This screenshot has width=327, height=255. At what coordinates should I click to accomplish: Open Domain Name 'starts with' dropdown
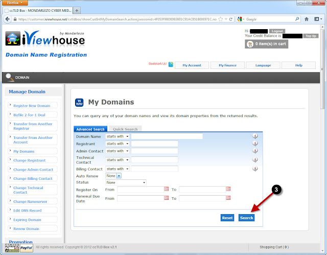[x=118, y=136]
